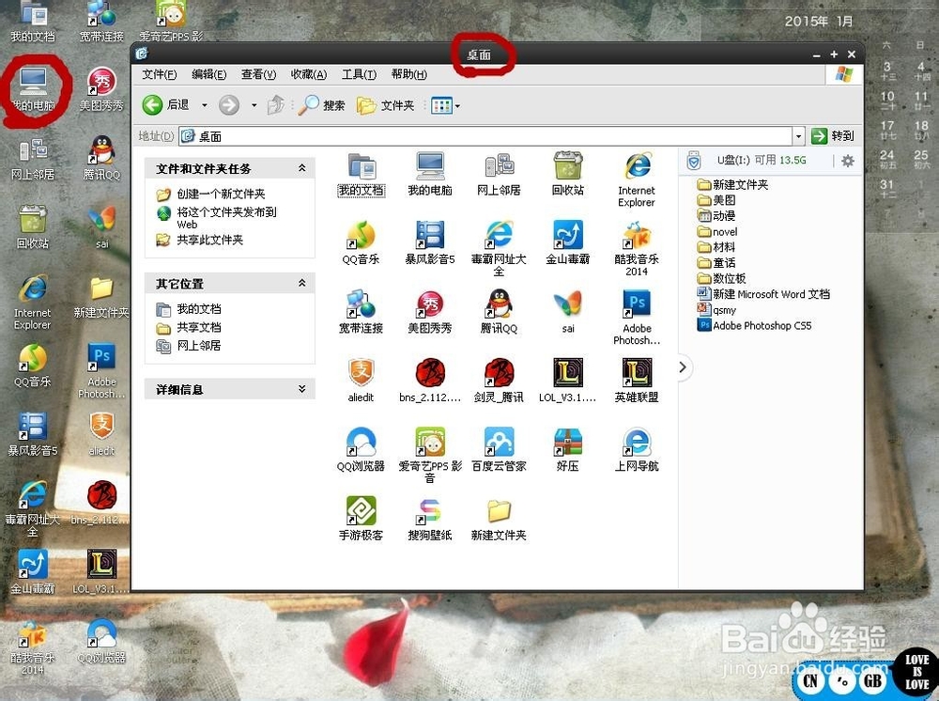Open the 查看(V) menu
Viewport: 939px width, 701px height.
click(259, 74)
